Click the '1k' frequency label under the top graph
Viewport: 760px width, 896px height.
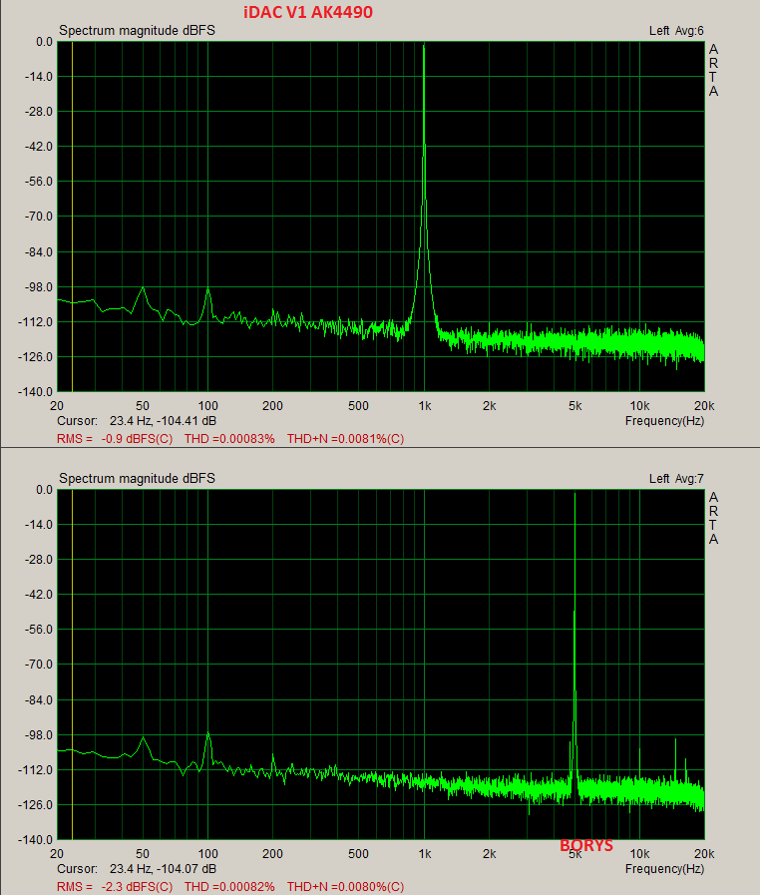click(x=424, y=406)
